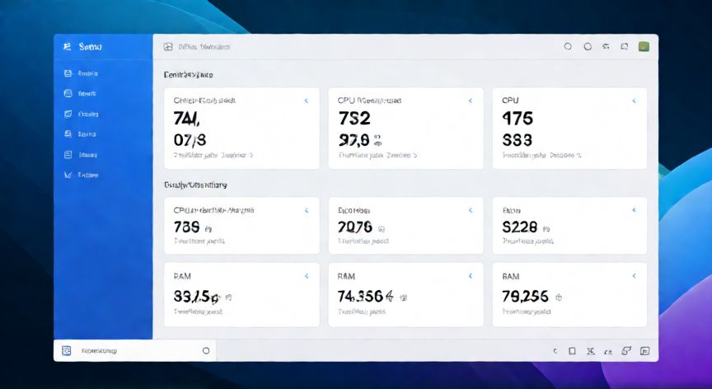
Task: Click the header title text next to grid icon
Action: 204,47
